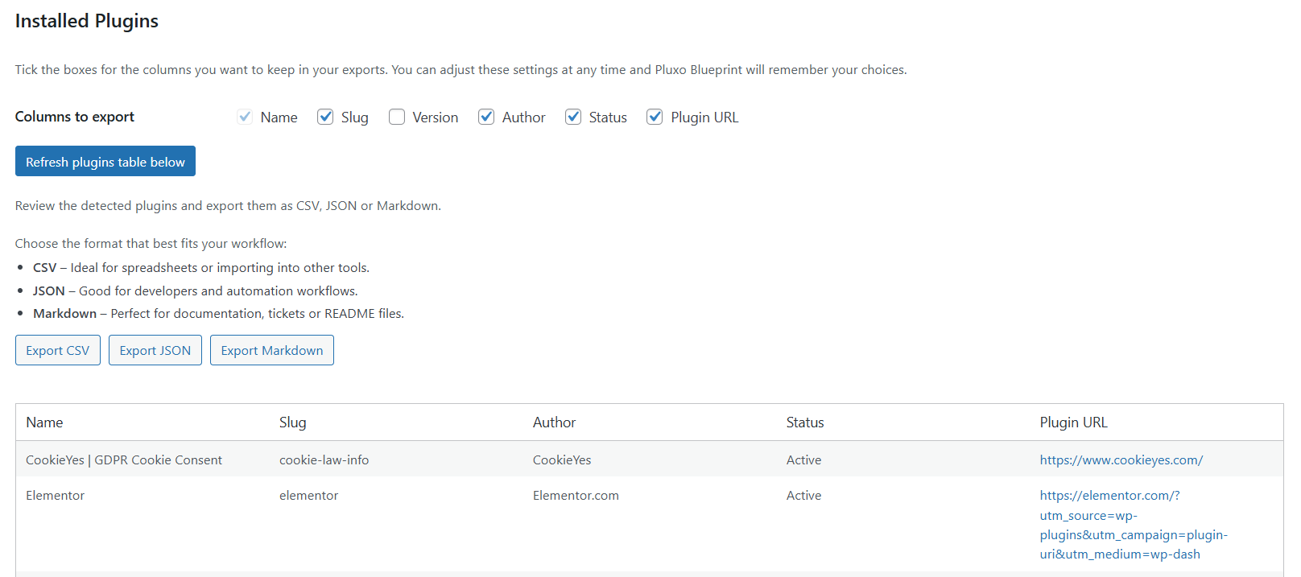The image size is (1301, 577).
Task: Select the Author table column header
Action: click(x=554, y=422)
